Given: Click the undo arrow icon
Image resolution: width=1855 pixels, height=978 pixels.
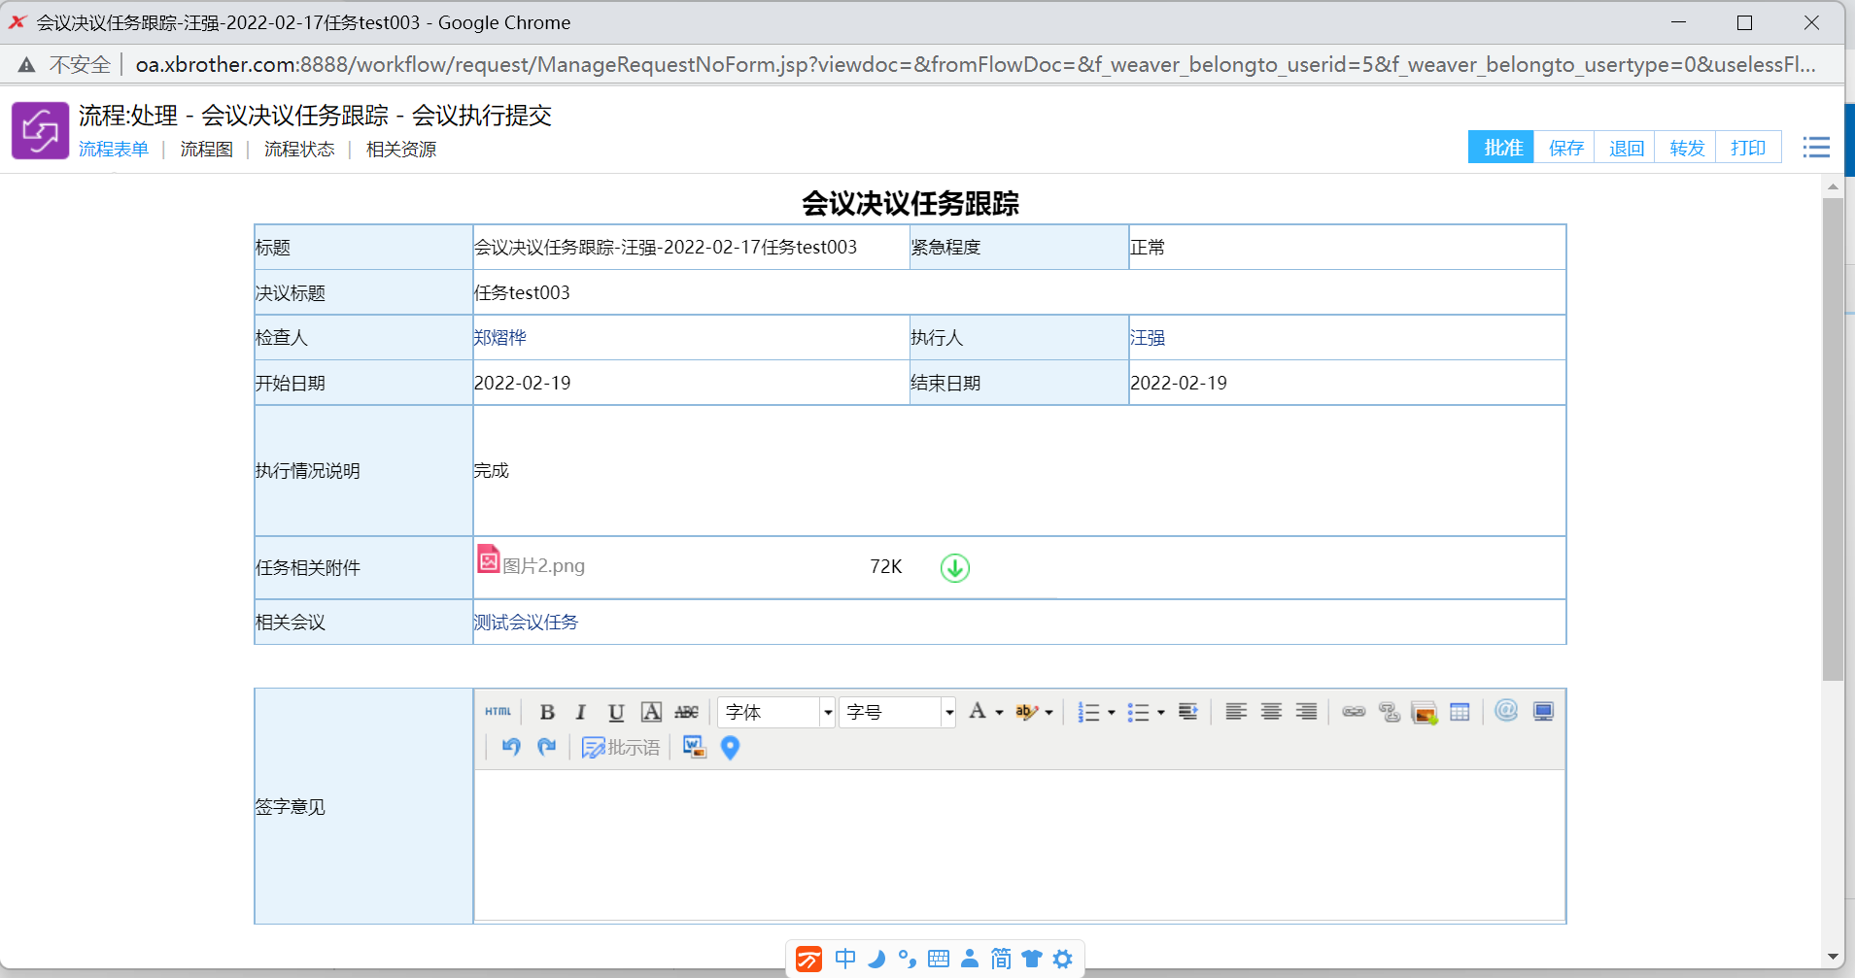Looking at the screenshot, I should (x=511, y=747).
